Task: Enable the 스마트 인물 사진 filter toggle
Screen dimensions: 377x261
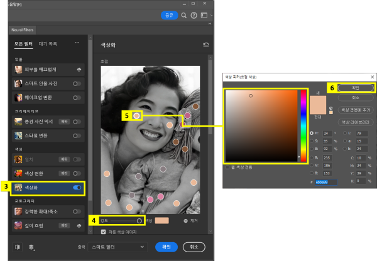Action: 77,83
